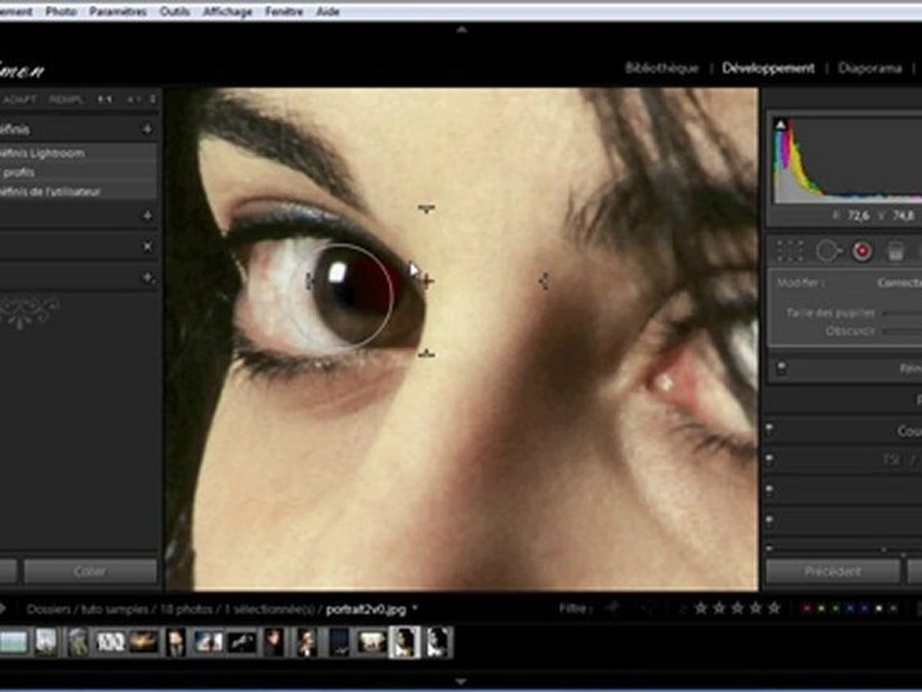The width and height of the screenshot is (922, 692).
Task: Click the Coller button
Action: tap(90, 571)
